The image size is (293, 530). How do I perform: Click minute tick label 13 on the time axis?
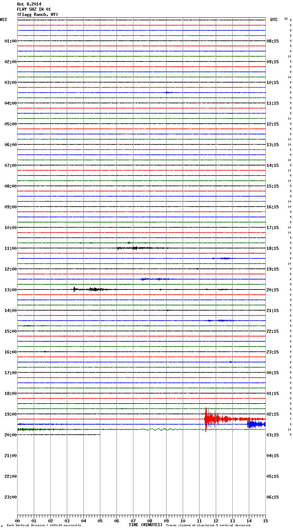(232, 521)
